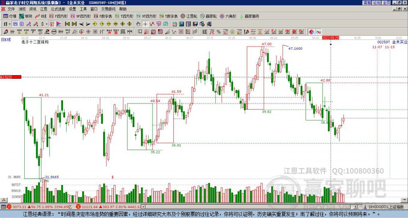Click the red 43.5231 price marker

11,77
